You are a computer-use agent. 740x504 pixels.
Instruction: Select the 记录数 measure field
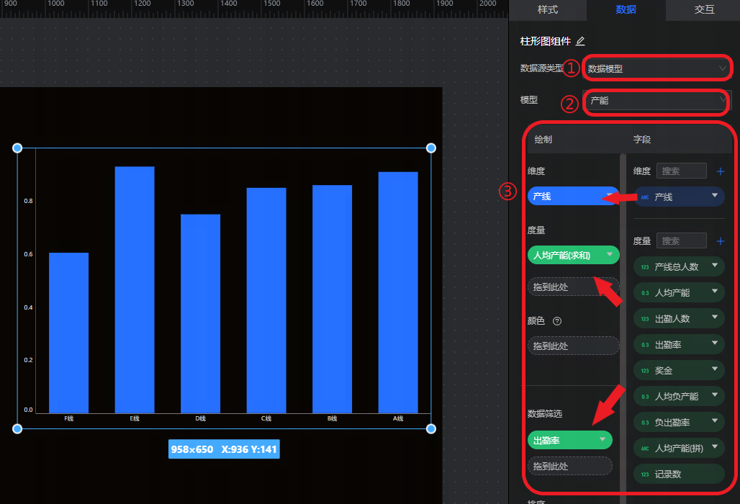coord(678,474)
